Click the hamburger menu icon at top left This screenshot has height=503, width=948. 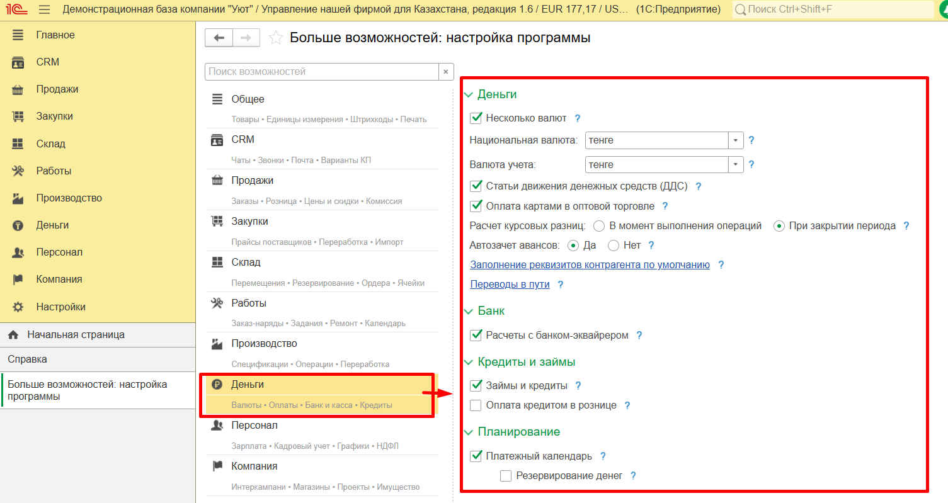click(43, 9)
